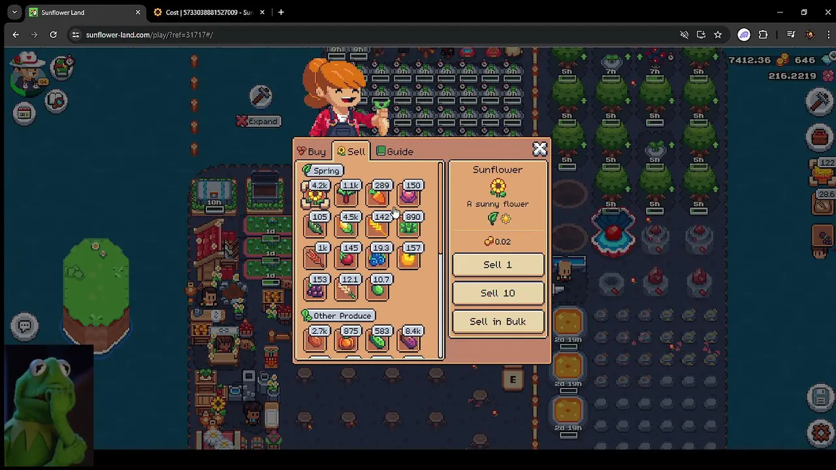The width and height of the screenshot is (836, 470).
Task: Click the 7412.36 coin balance
Action: pos(749,60)
